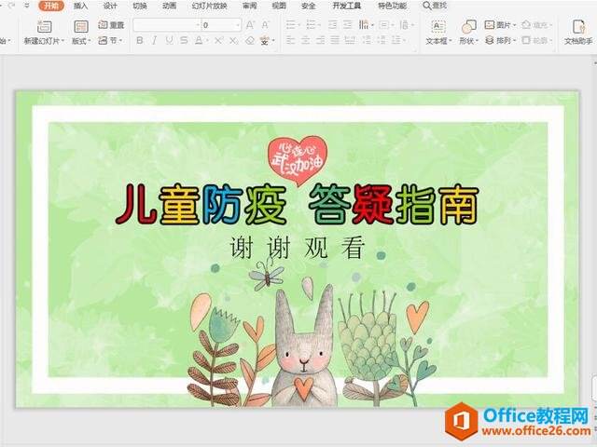Viewport: 597px width, 447px height.
Task: Click the 重置 reset button
Action: pyautogui.click(x=111, y=25)
